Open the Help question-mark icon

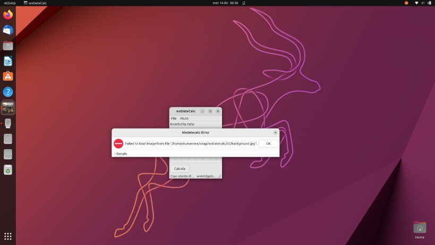8,92
